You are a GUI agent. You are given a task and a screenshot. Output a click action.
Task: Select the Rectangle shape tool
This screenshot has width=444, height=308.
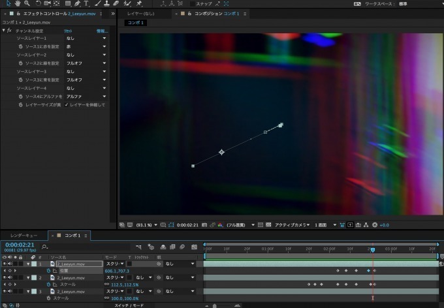click(x=68, y=3)
